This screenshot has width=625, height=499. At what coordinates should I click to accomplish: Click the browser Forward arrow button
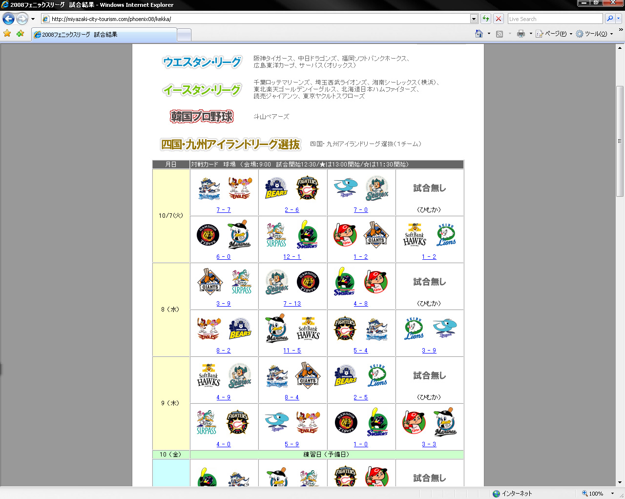pos(22,19)
